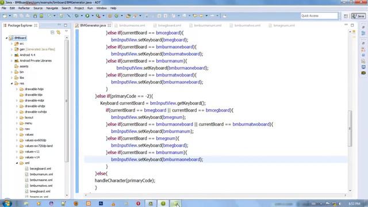Viewport: 368px width, 207px height.
Task: Open the Source menu
Action: (38, 8)
